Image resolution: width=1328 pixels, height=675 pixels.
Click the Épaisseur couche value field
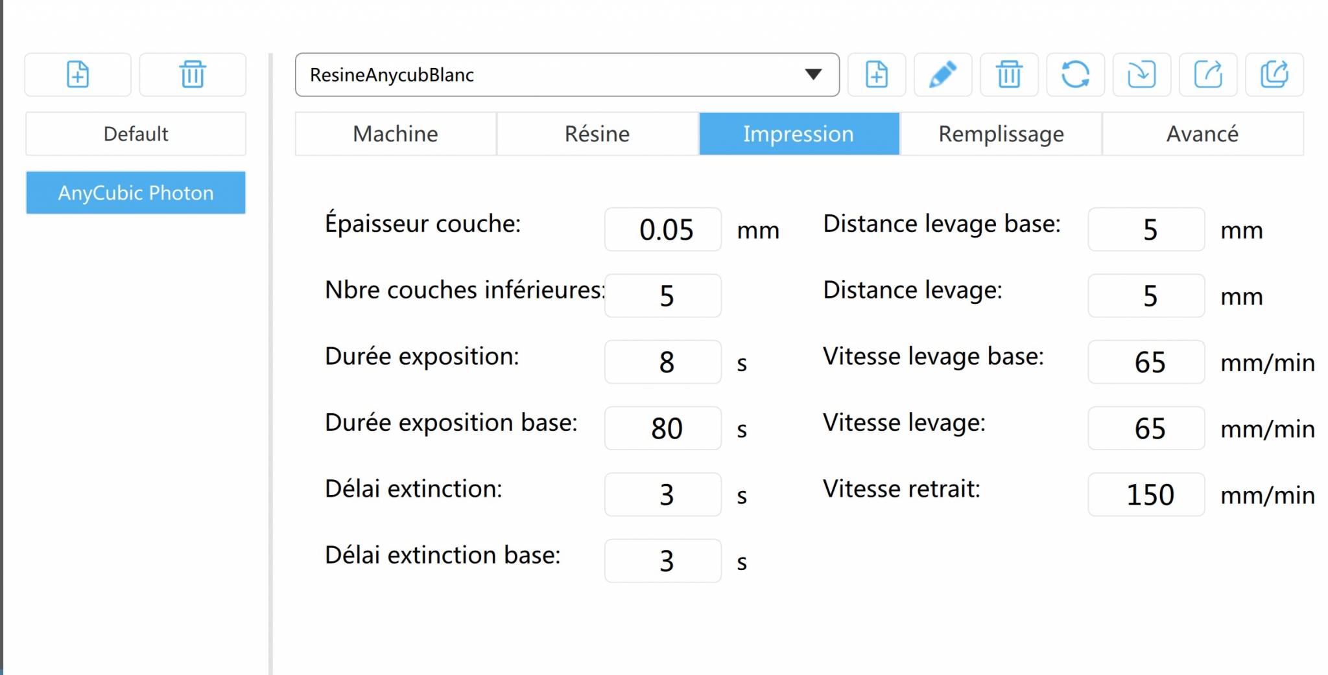pyautogui.click(x=663, y=230)
